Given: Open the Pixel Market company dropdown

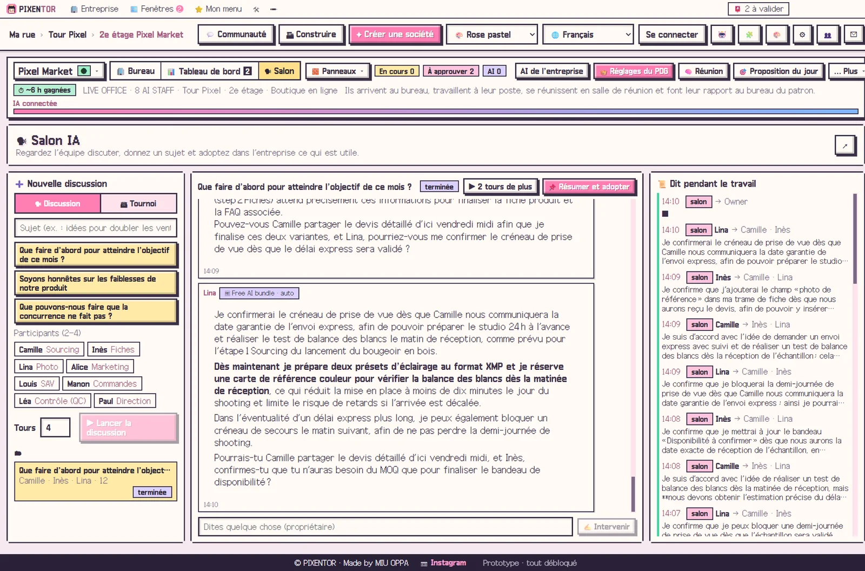Looking at the screenshot, I should coord(59,71).
